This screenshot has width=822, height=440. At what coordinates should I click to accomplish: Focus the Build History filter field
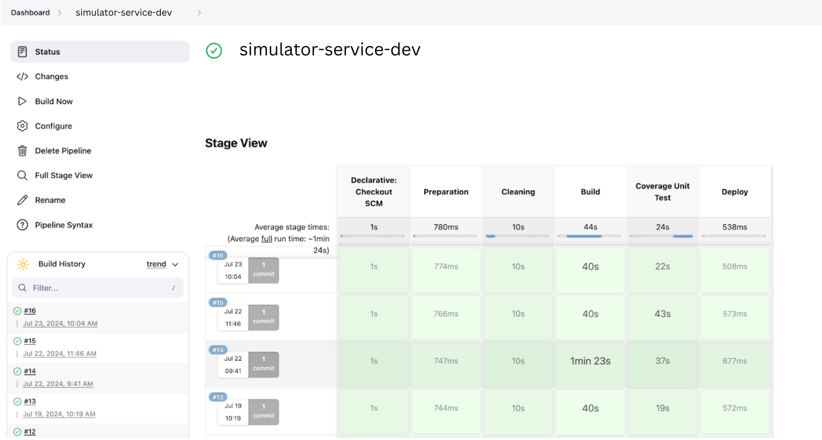pyautogui.click(x=98, y=288)
